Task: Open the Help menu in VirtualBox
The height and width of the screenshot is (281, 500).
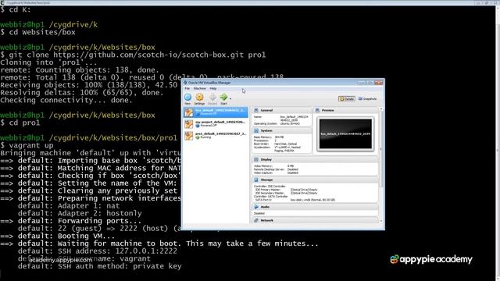Action: point(213,88)
